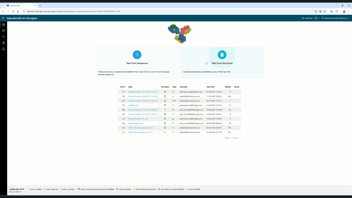
Task: Click the success status icon for job 564
Action: 165,119
